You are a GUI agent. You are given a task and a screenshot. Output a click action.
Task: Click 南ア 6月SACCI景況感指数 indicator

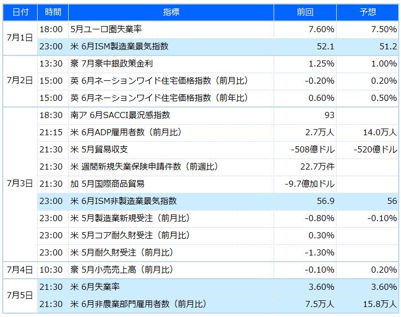pyautogui.click(x=121, y=115)
